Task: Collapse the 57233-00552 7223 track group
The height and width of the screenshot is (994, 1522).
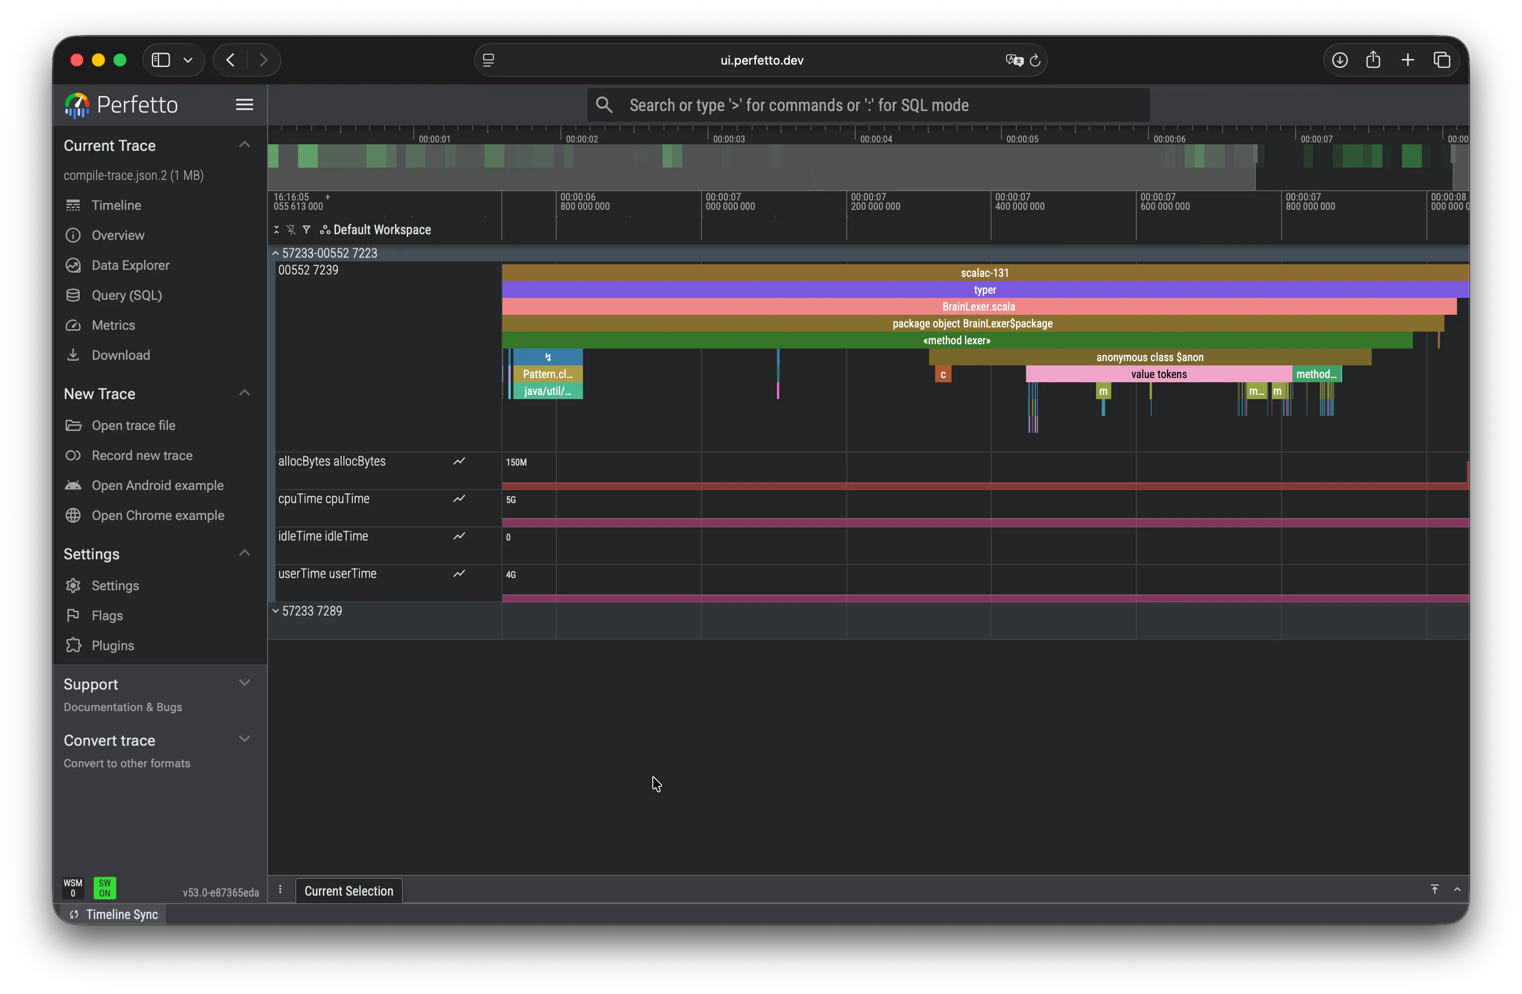Action: 276,252
